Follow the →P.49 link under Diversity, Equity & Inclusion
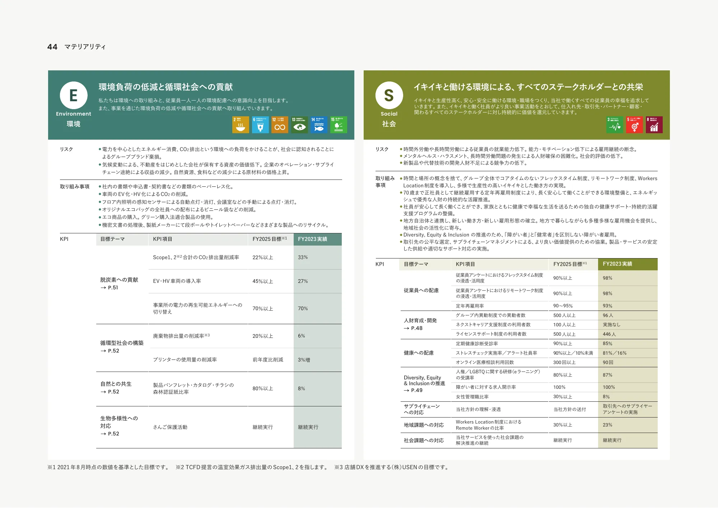718x508 pixels. pos(413,390)
